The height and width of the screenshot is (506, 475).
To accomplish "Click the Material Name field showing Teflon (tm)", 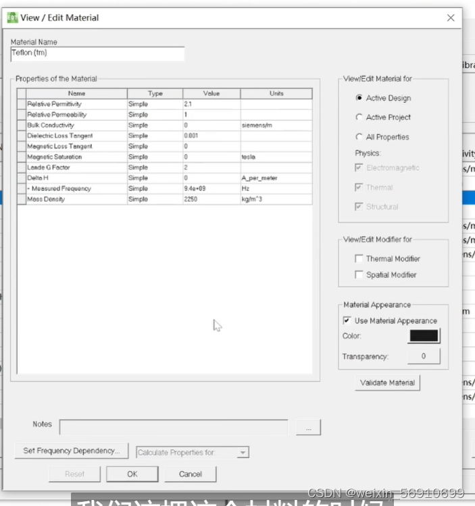I will [97, 54].
